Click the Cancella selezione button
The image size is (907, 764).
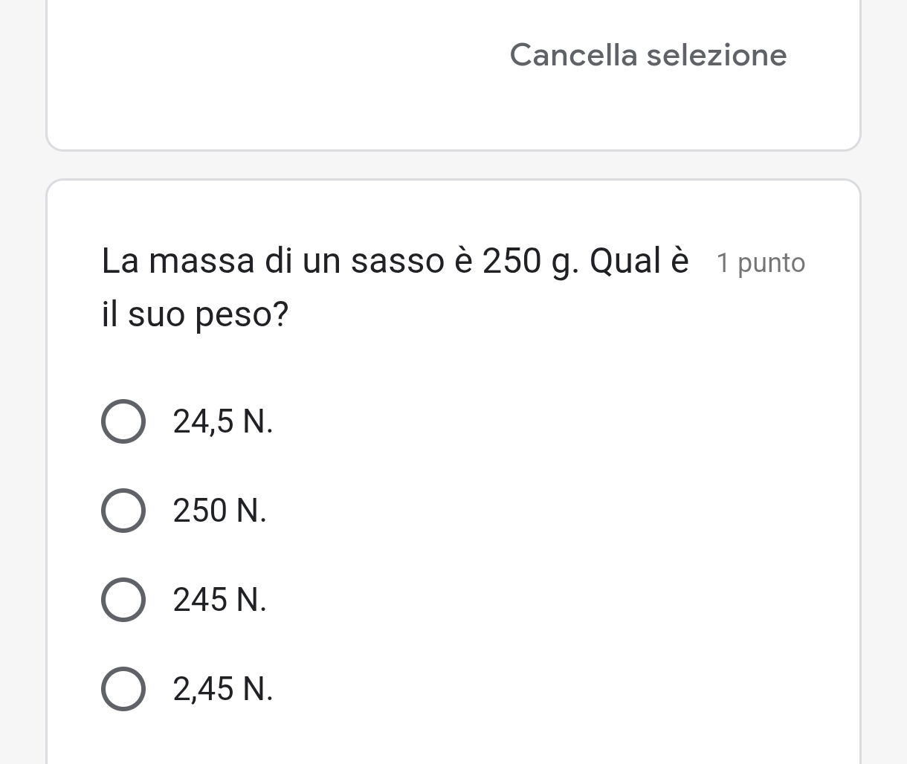pyautogui.click(x=648, y=55)
